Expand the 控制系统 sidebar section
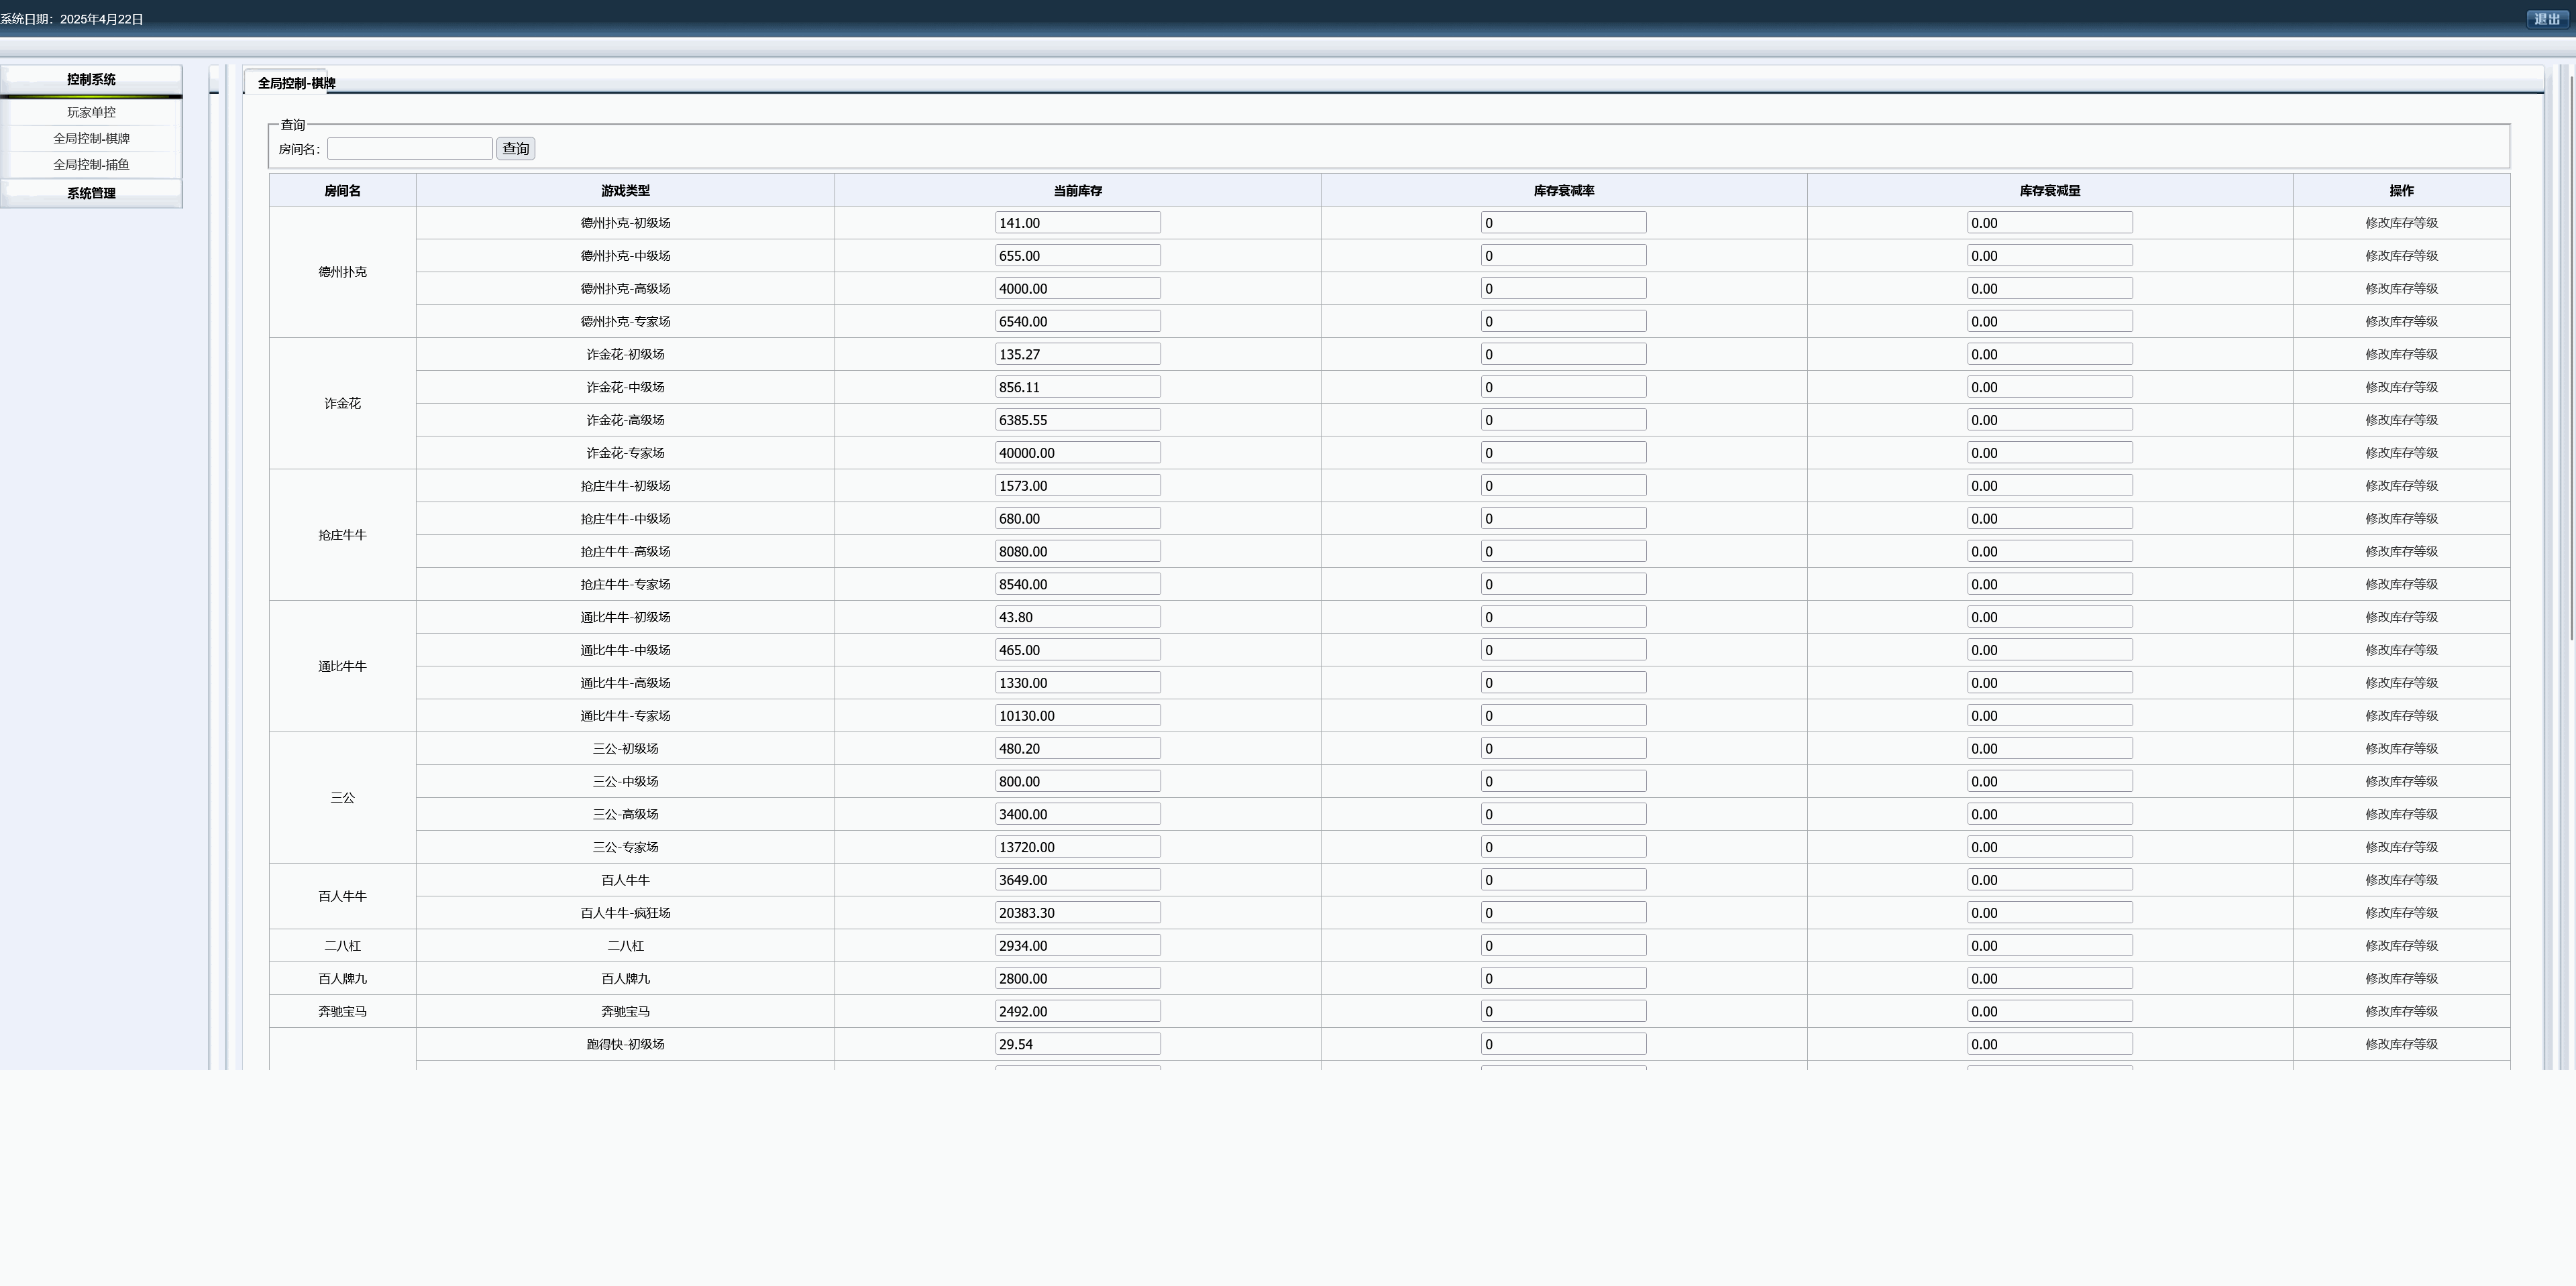Screen dimensions: 2576x1286 [91, 80]
